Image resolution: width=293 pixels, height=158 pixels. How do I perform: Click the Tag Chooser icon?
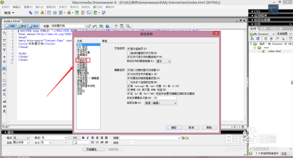click(103, 13)
